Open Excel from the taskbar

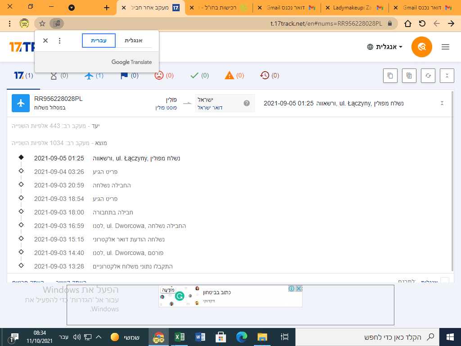pos(179,337)
